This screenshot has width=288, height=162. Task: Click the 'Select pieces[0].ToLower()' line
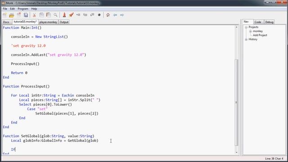45,104
